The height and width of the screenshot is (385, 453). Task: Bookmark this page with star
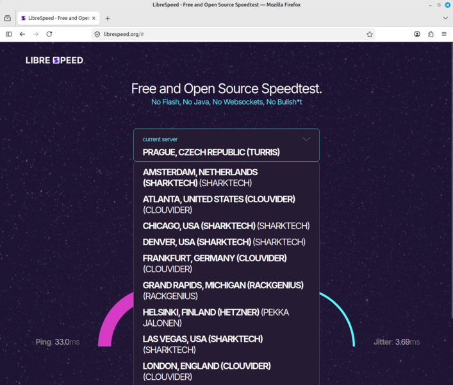tap(370, 34)
